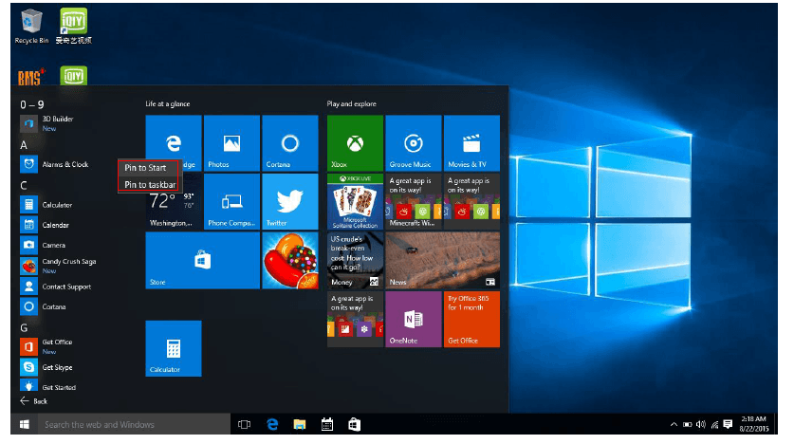Image resolution: width=794 pixels, height=444 pixels.
Task: Select Pin to Start from context menu
Action: pyautogui.click(x=145, y=168)
